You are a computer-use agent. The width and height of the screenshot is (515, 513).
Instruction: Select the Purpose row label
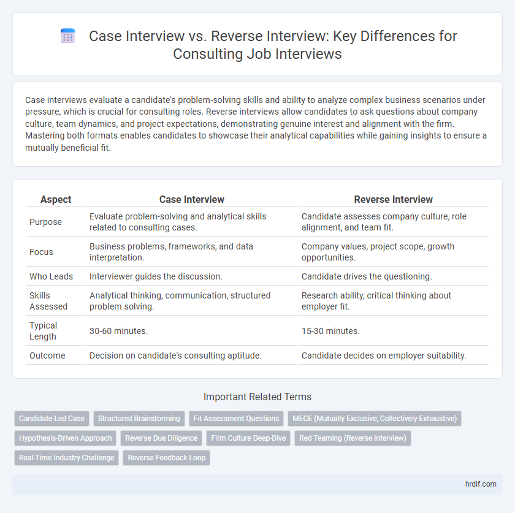coord(45,222)
